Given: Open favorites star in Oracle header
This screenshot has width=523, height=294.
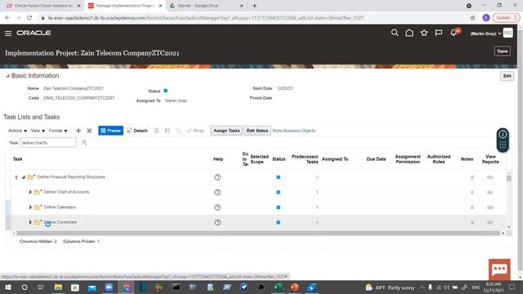Looking at the screenshot, I should (x=424, y=33).
